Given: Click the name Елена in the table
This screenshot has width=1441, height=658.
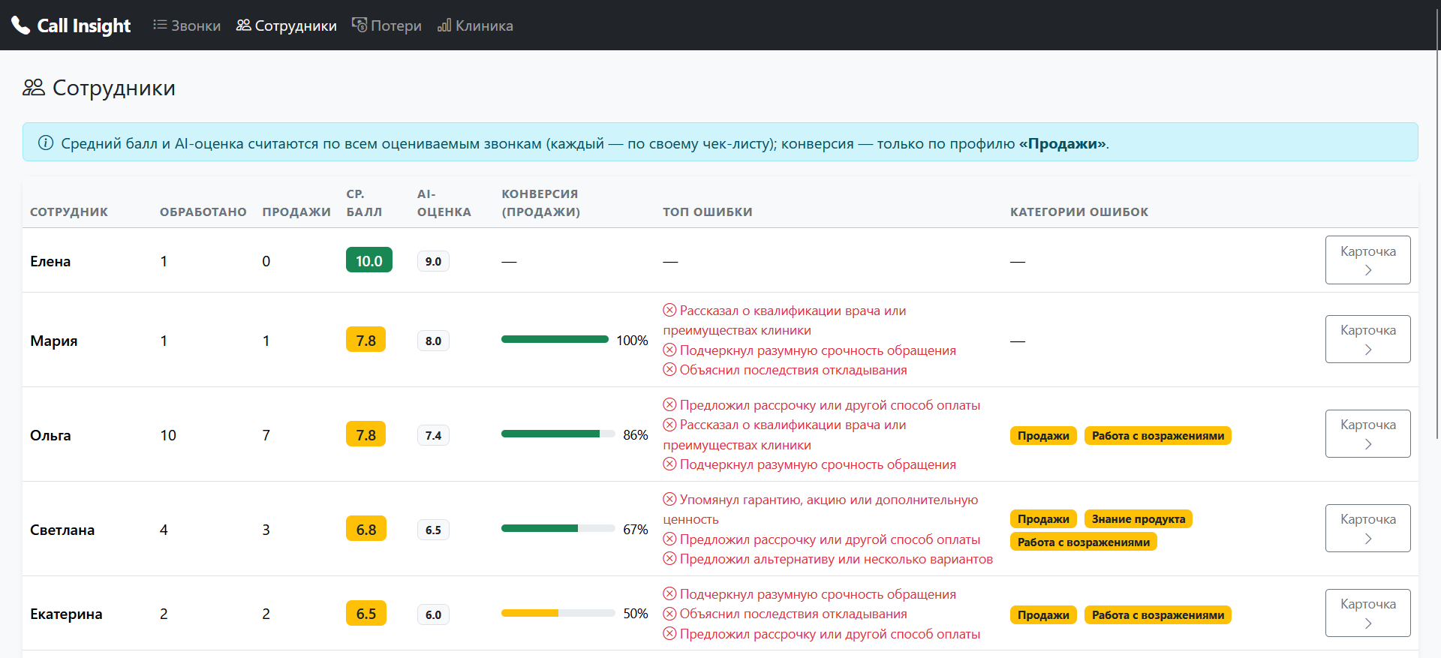Looking at the screenshot, I should tap(50, 261).
